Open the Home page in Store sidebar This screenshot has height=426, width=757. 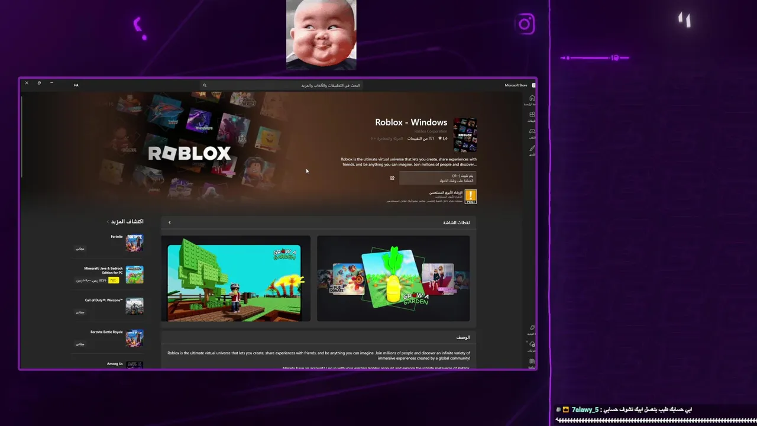[x=532, y=99]
